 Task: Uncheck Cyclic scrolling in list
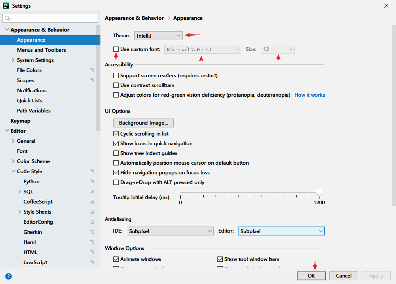[116, 134]
